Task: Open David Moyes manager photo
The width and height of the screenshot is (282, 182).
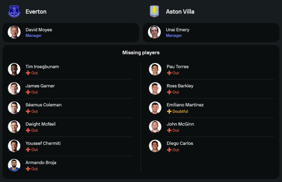Action: [14, 32]
